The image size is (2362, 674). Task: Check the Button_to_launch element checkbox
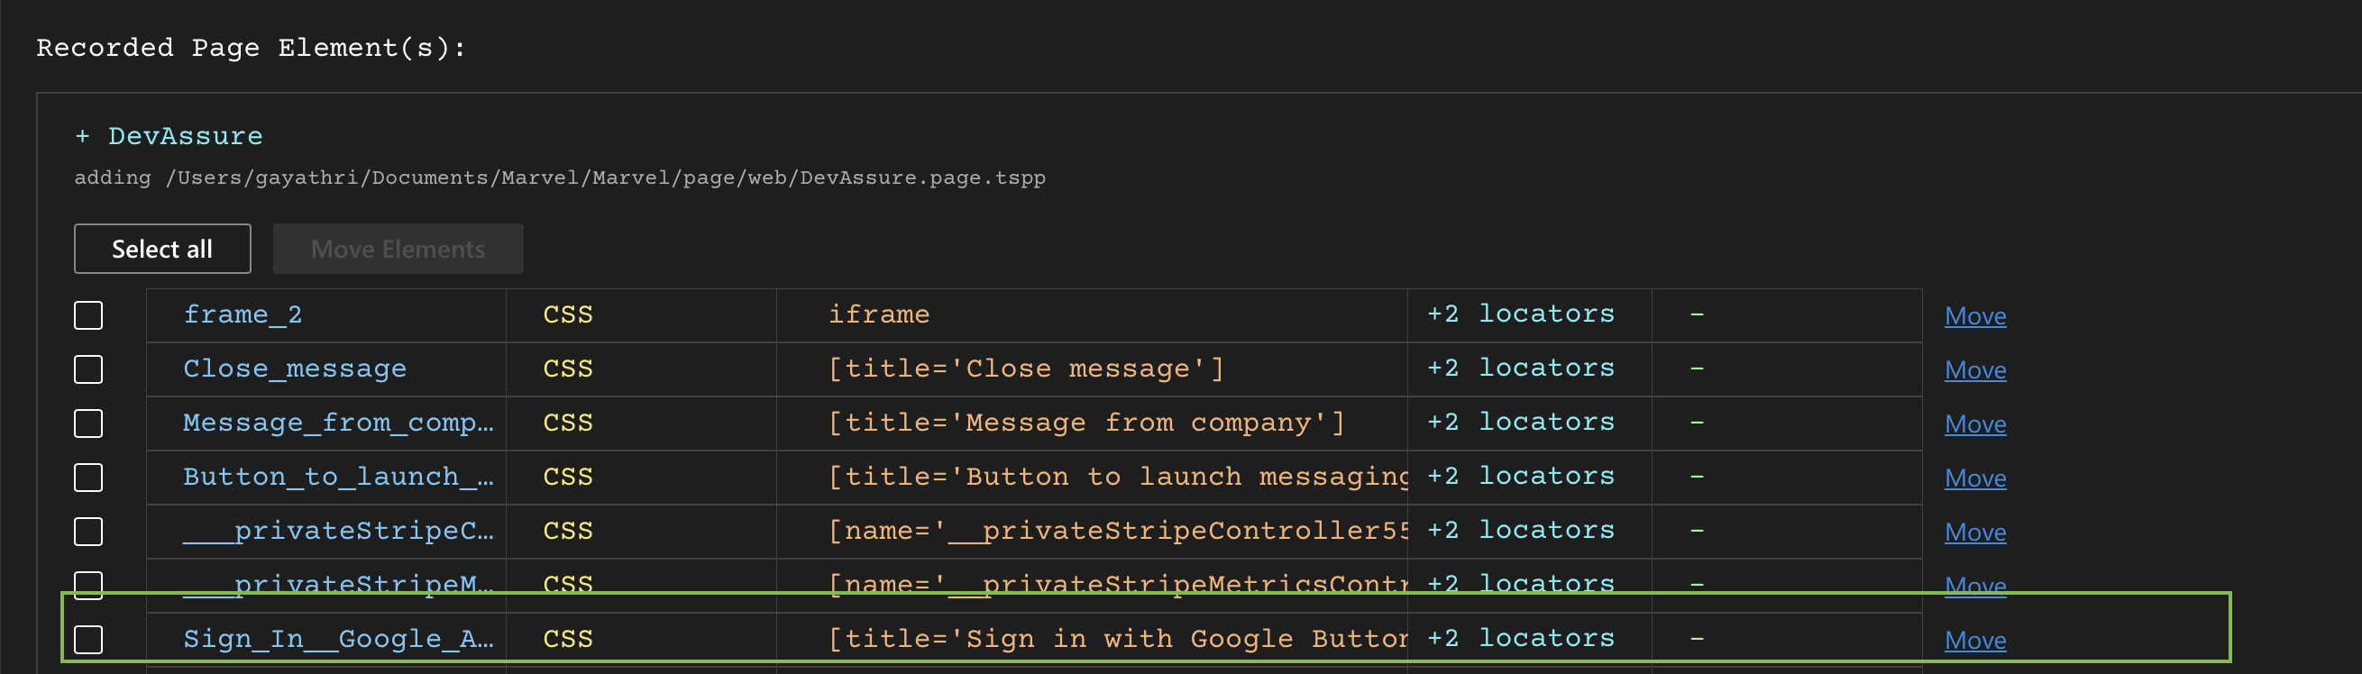click(88, 478)
